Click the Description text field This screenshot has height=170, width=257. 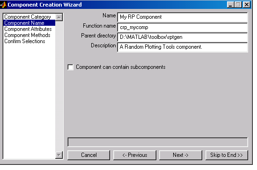coord(183,47)
